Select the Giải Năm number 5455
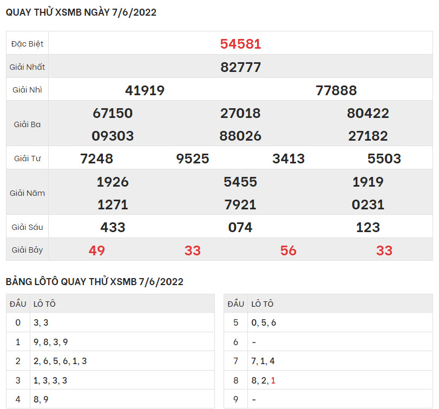The image size is (439, 409). 240,182
